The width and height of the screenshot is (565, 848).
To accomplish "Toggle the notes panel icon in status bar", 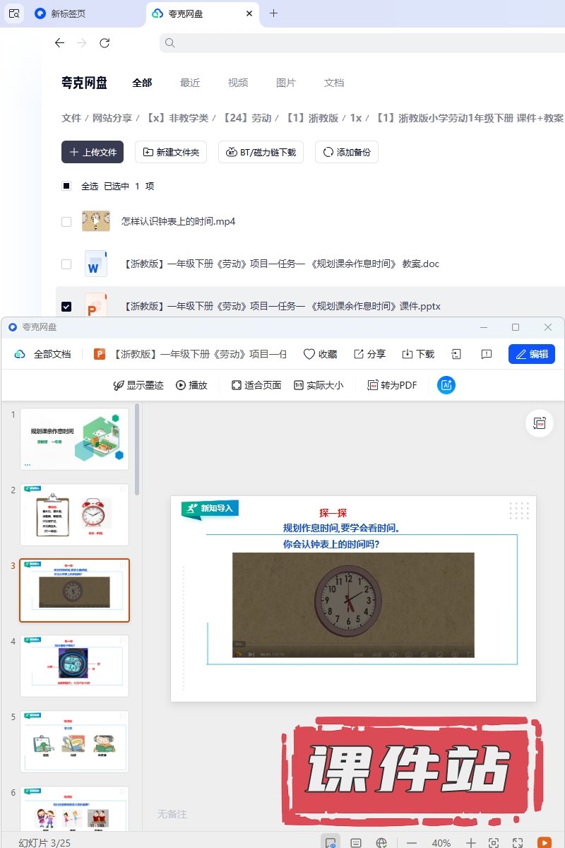I will [356, 842].
